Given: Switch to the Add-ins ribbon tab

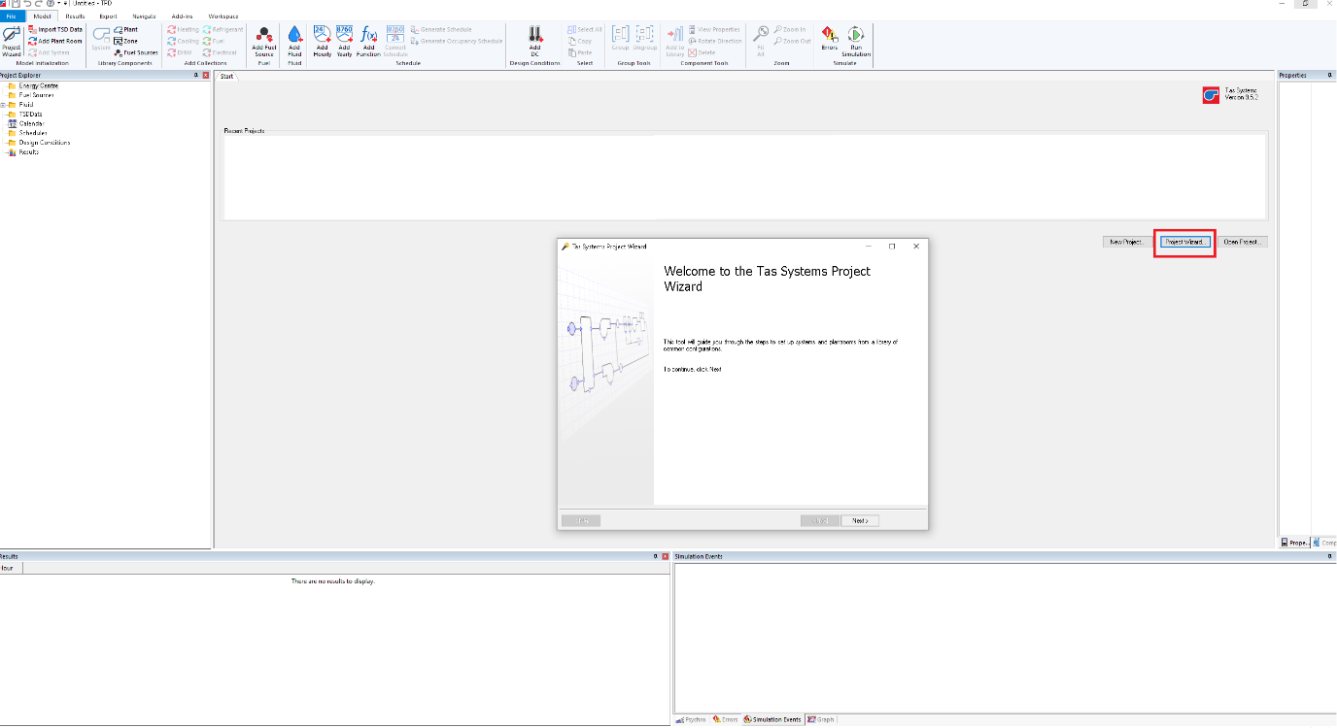Looking at the screenshot, I should [182, 17].
